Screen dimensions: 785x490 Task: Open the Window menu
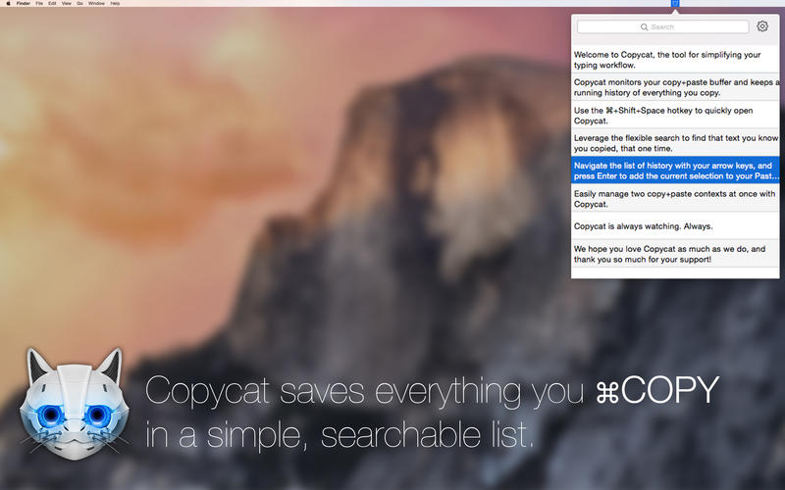click(96, 3)
